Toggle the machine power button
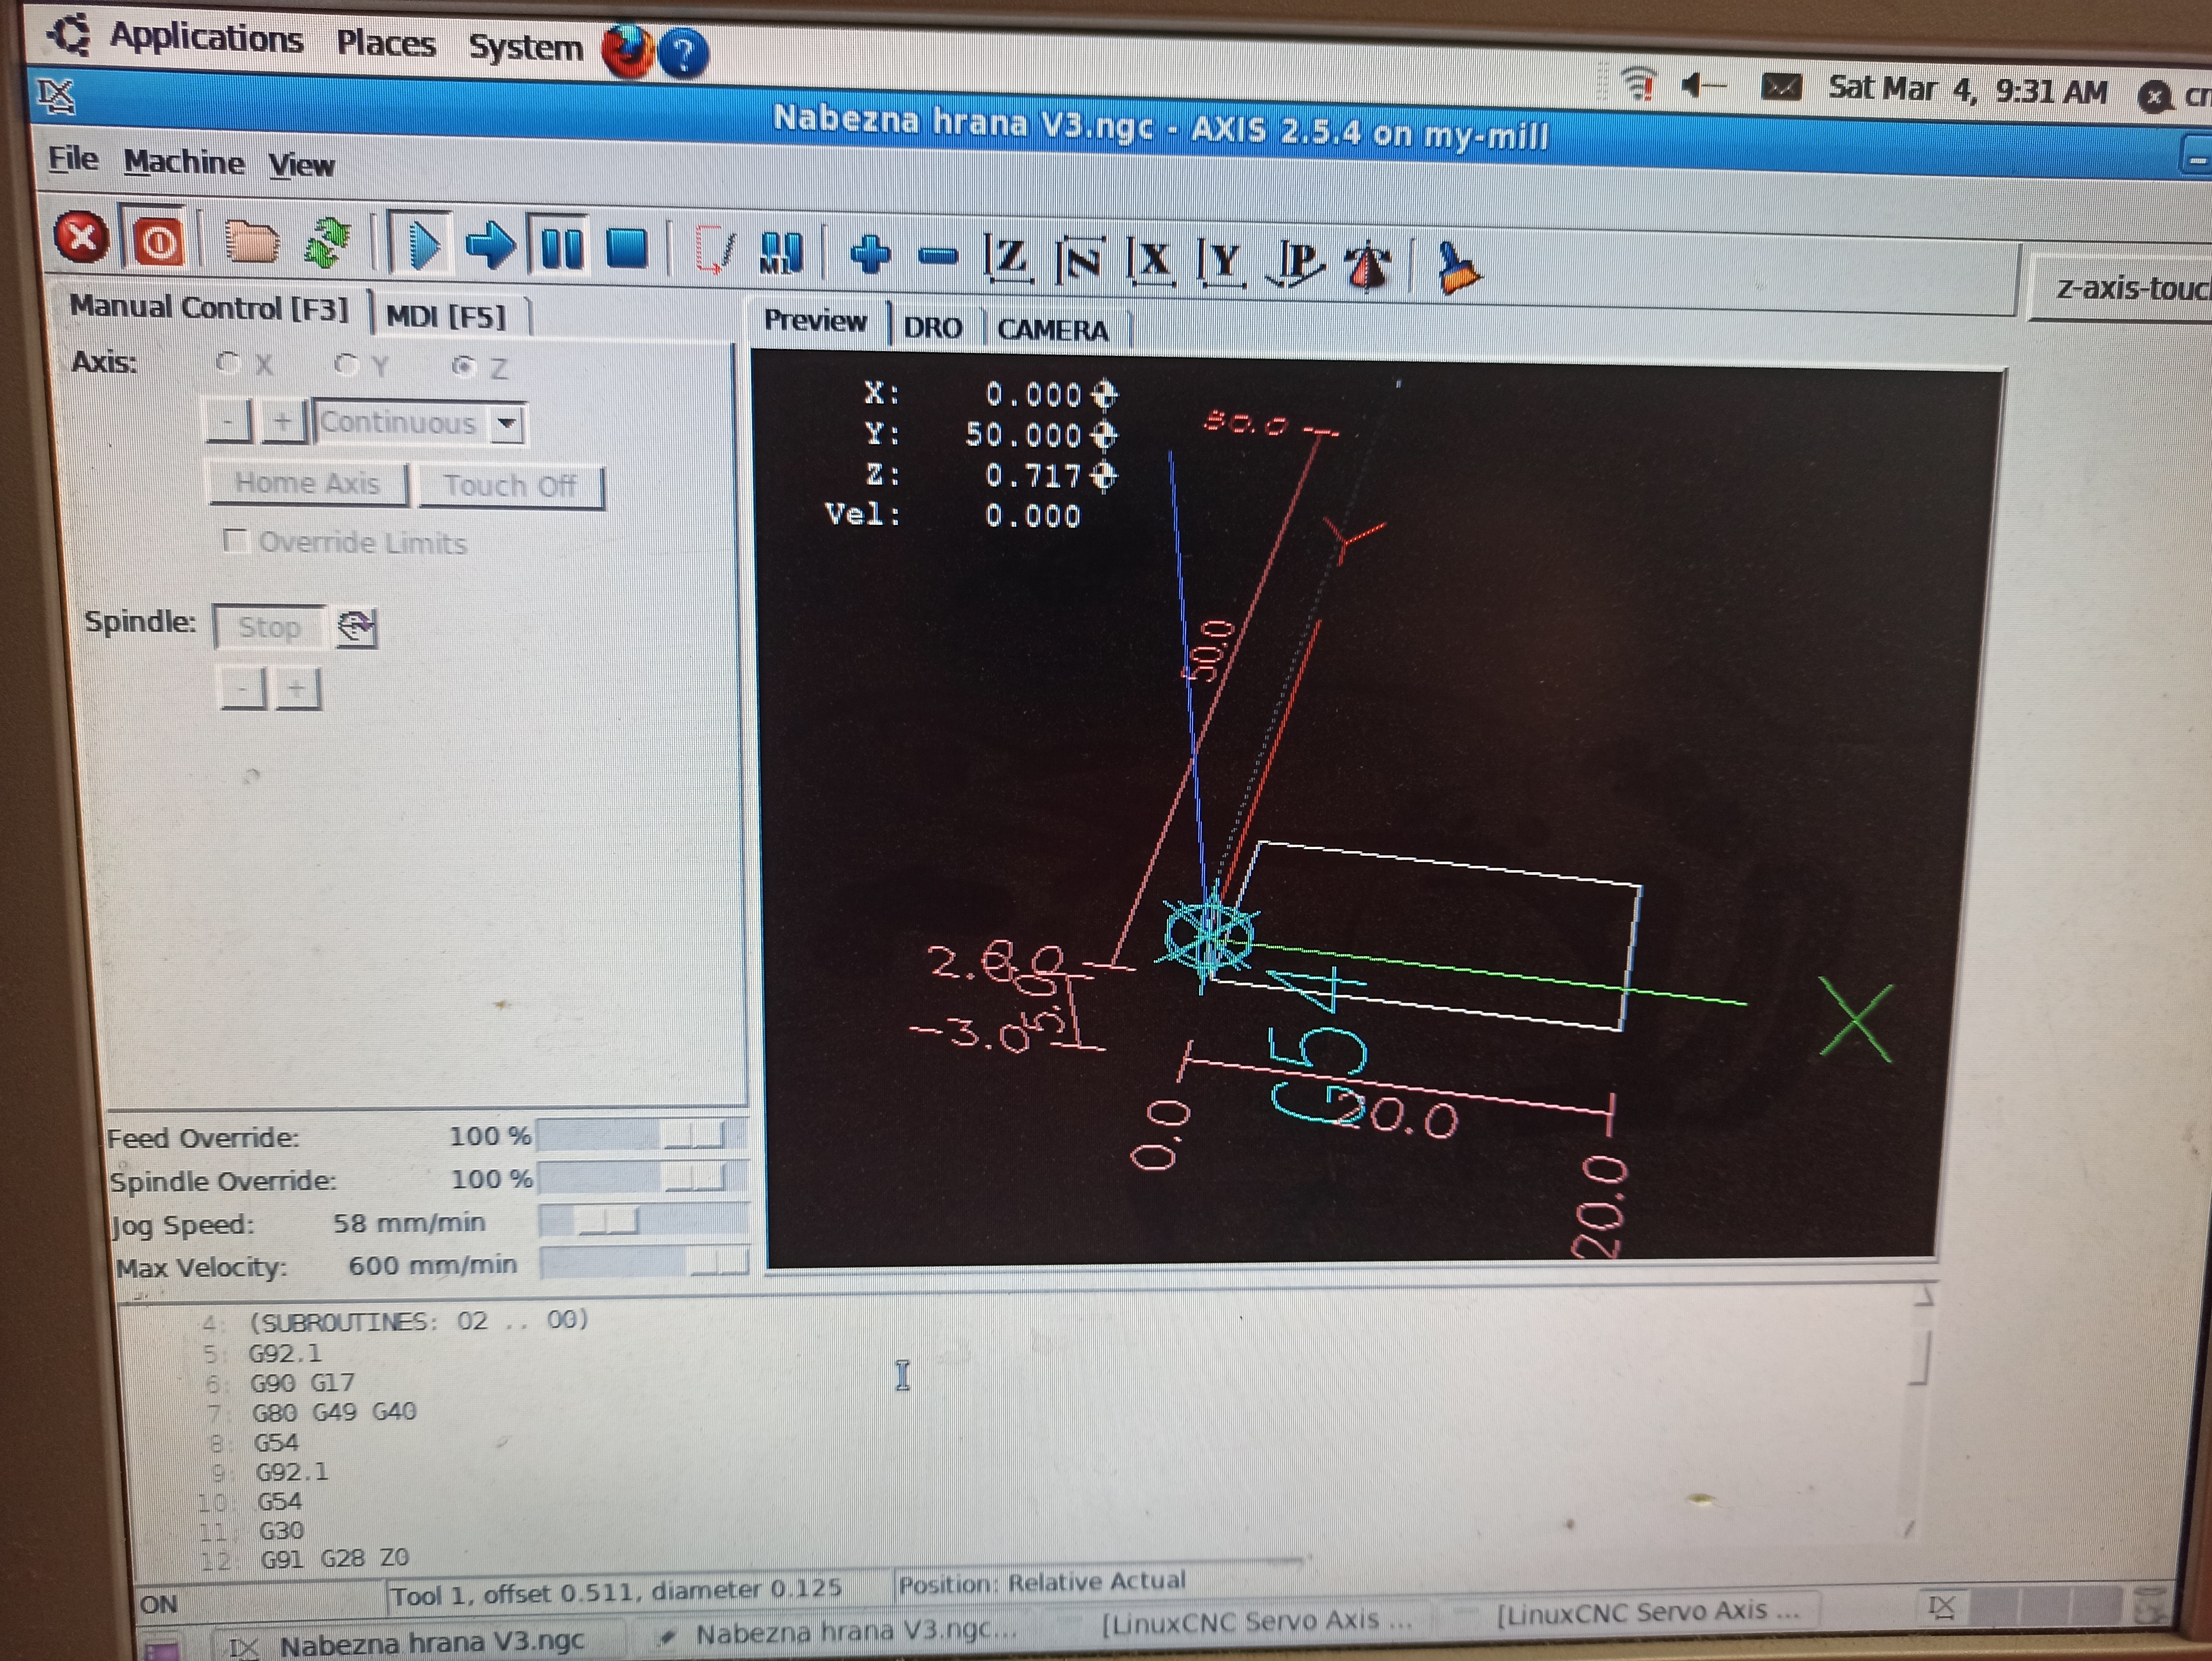This screenshot has width=2212, height=1661. pos(157,241)
